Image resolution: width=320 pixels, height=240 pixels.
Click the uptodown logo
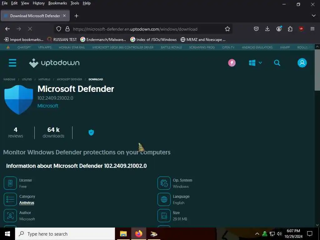tap(54, 63)
